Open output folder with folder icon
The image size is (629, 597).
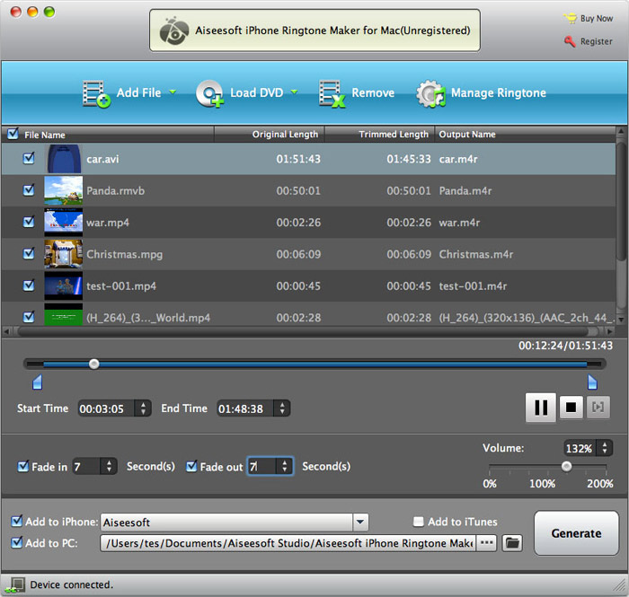coord(512,543)
